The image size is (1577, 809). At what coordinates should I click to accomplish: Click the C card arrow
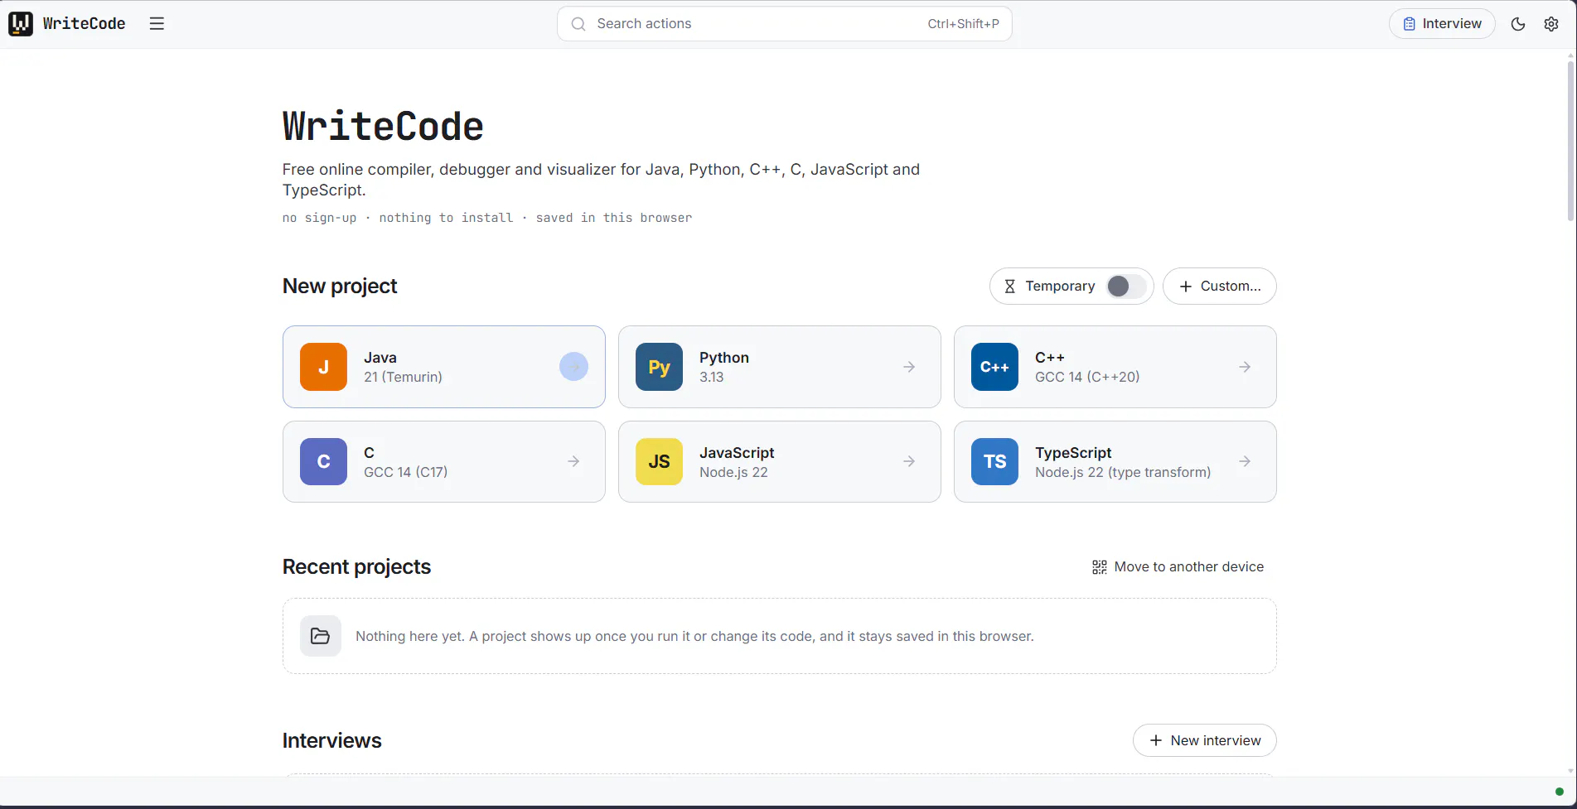pyautogui.click(x=573, y=461)
